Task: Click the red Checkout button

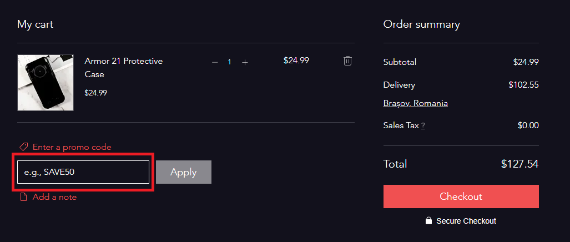Action: pyautogui.click(x=461, y=196)
